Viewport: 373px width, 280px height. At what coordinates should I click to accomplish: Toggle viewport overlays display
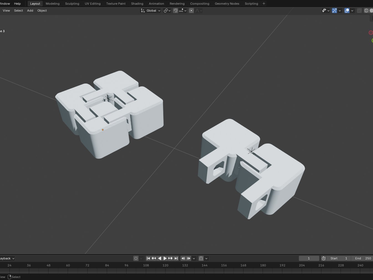[347, 11]
